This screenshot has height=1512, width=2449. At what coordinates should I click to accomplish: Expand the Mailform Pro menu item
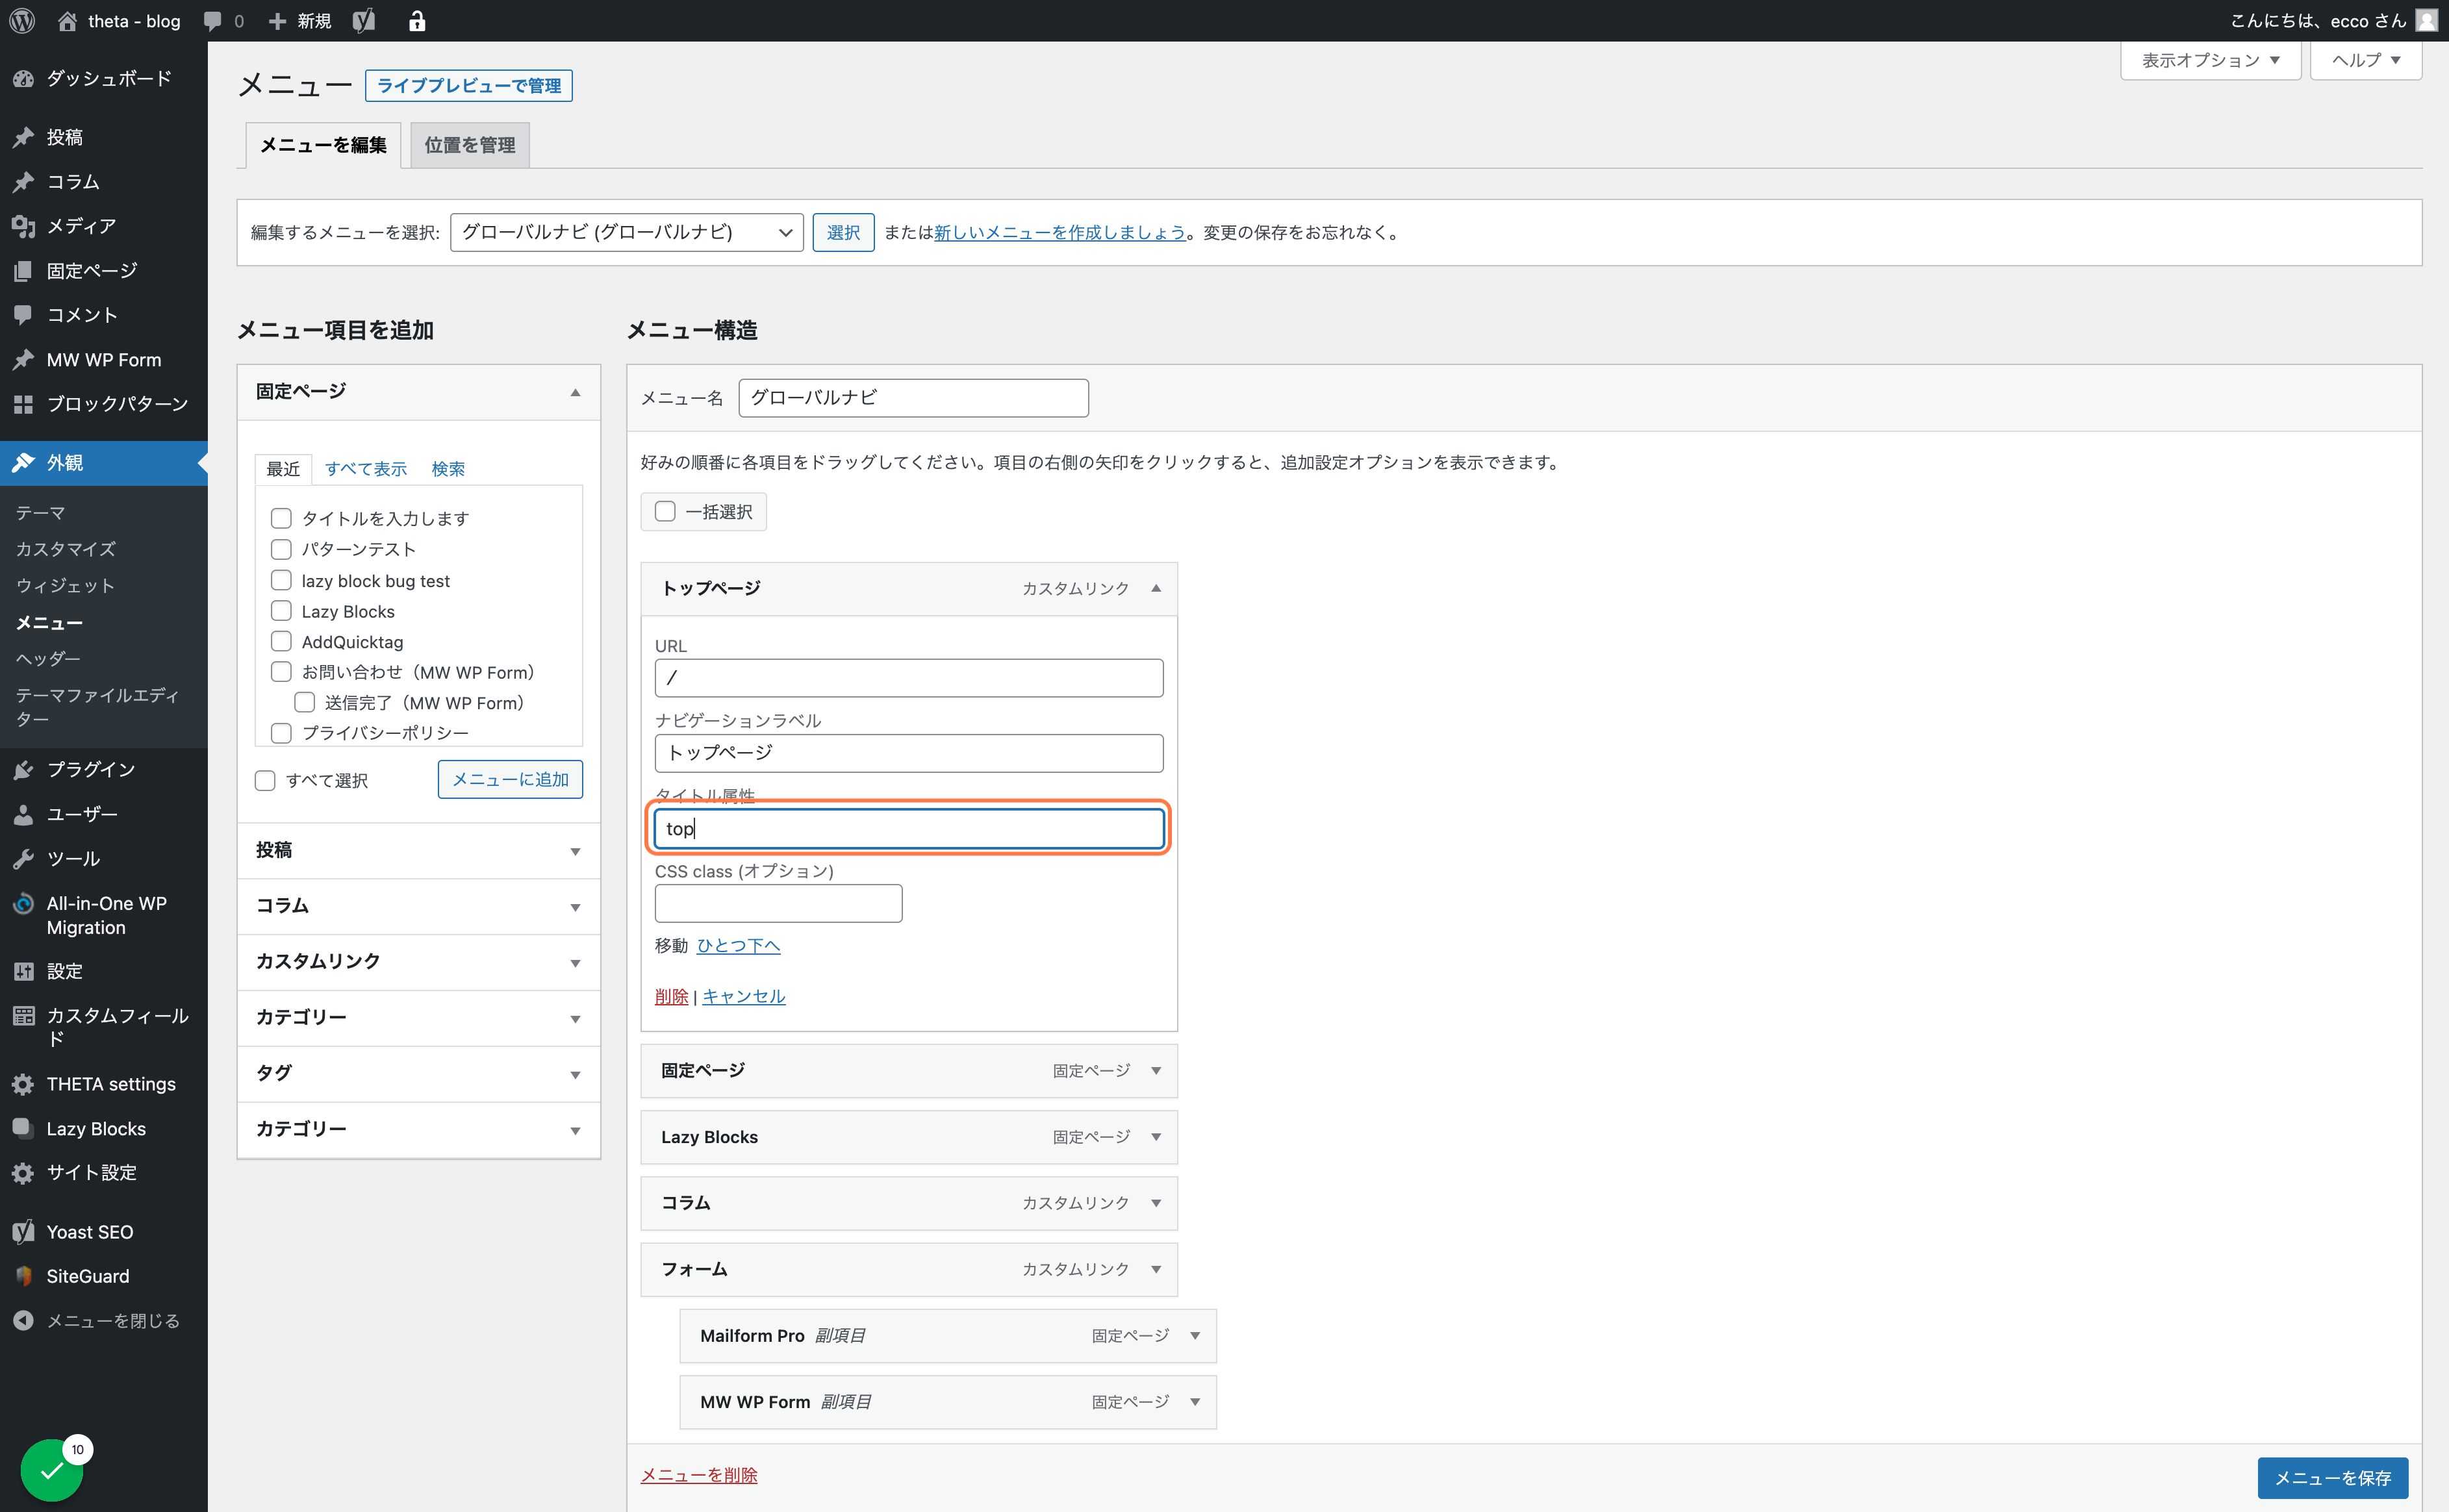1195,1335
